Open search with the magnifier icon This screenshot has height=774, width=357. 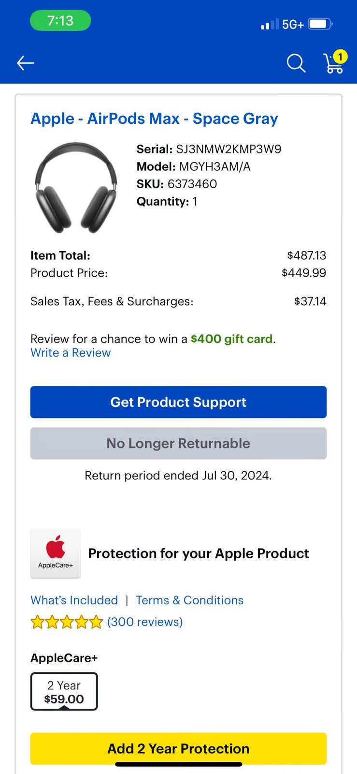(296, 63)
